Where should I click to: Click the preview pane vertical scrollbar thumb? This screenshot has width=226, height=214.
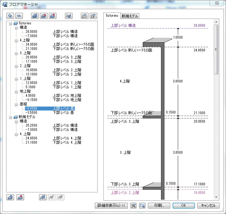(216, 49)
